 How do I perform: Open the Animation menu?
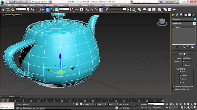[61, 5]
